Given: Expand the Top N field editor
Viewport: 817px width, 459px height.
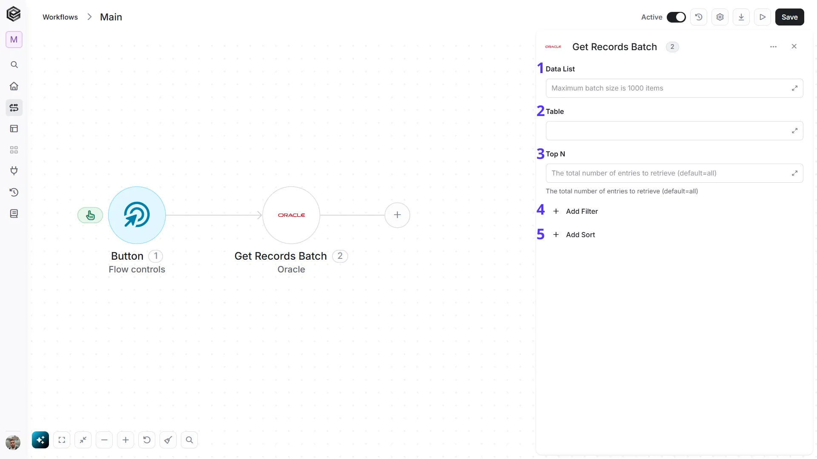Looking at the screenshot, I should coord(794,173).
